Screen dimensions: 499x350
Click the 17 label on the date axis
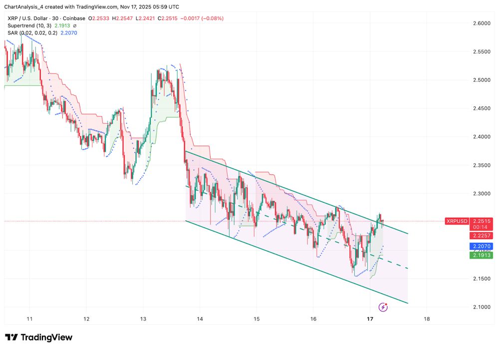pyautogui.click(x=370, y=319)
